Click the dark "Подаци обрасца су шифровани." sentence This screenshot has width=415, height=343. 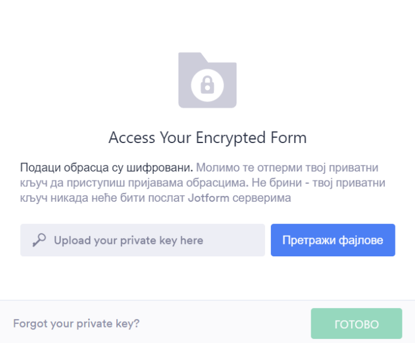coord(107,167)
